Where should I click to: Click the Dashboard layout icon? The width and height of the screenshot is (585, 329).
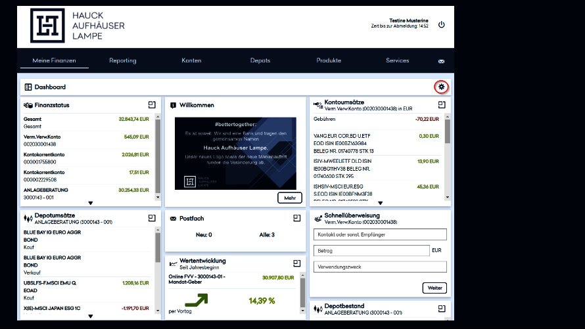coord(28,87)
